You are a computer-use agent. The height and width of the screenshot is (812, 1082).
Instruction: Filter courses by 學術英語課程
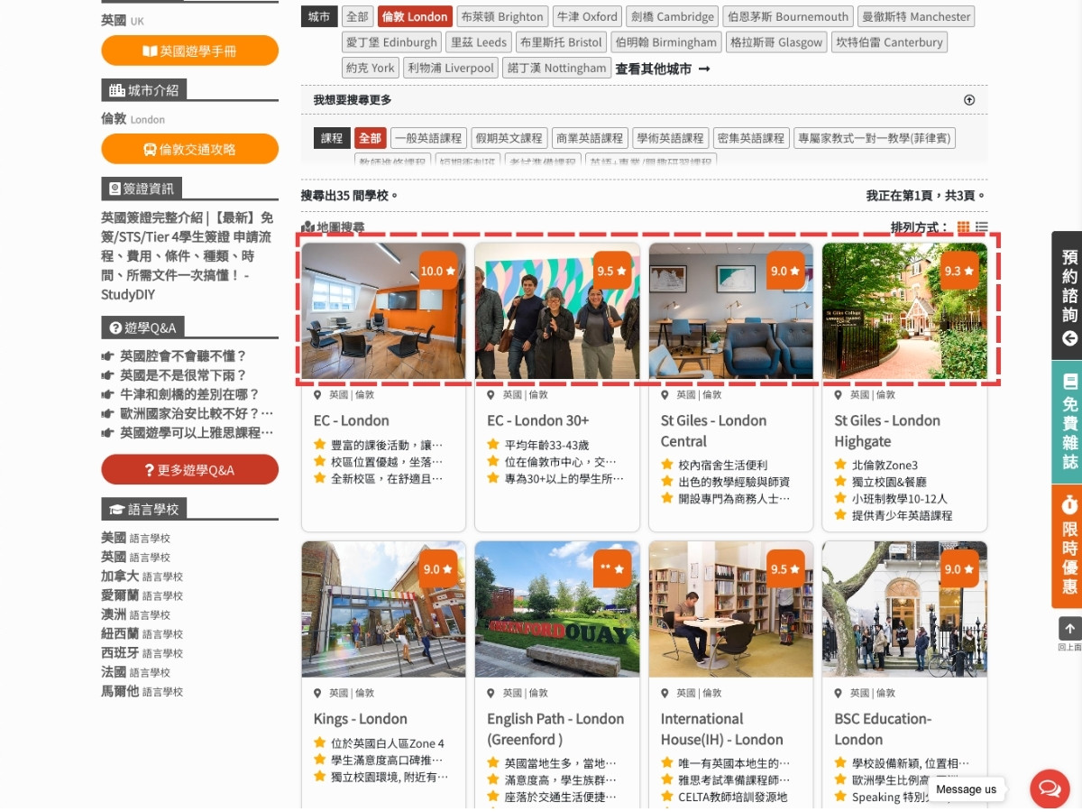pos(670,138)
